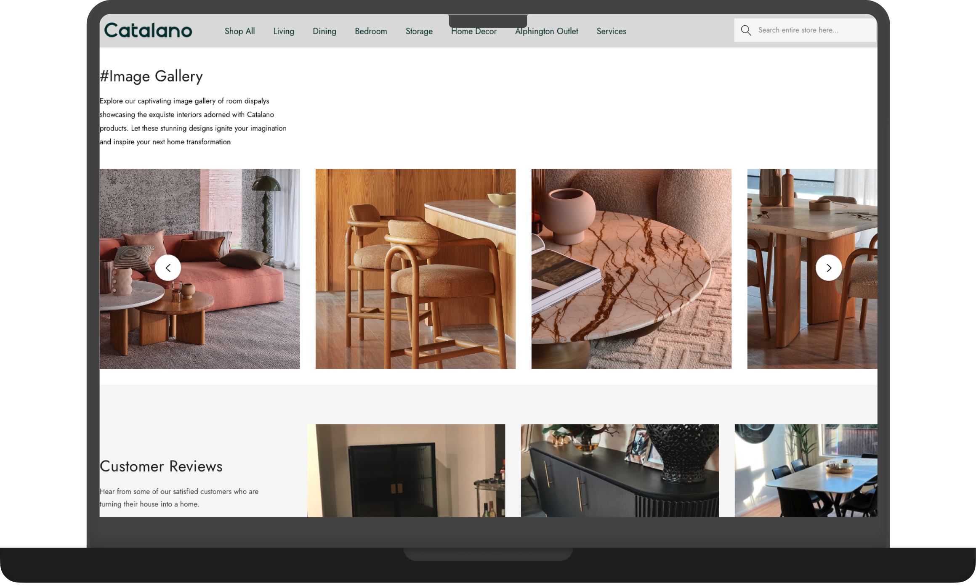The width and height of the screenshot is (976, 588).
Task: Click the search magnifier icon
Action: coord(745,30)
